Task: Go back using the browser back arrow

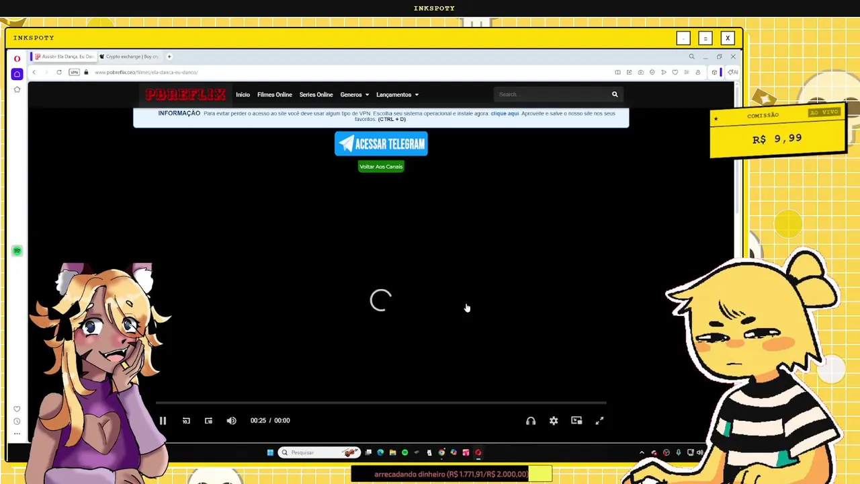Action: tap(34, 72)
